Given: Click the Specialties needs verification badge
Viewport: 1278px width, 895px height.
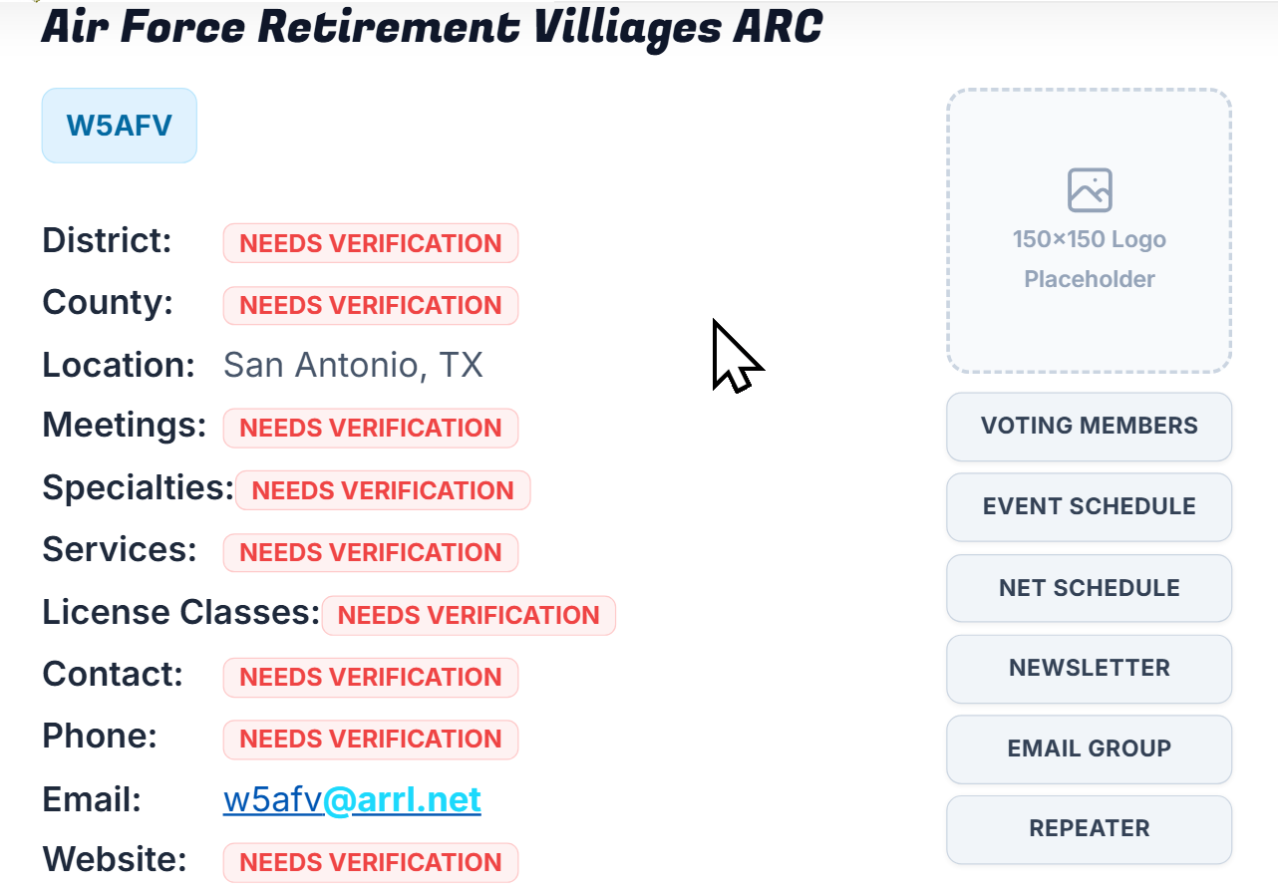Looking at the screenshot, I should (383, 490).
